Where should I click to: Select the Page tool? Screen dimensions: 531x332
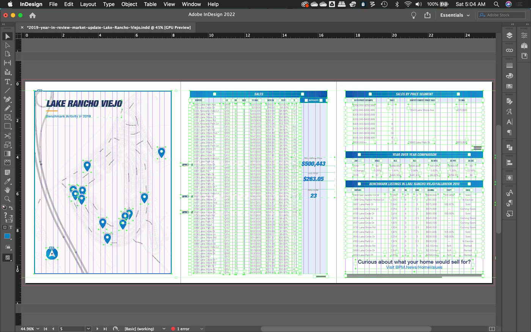pyautogui.click(x=7, y=54)
